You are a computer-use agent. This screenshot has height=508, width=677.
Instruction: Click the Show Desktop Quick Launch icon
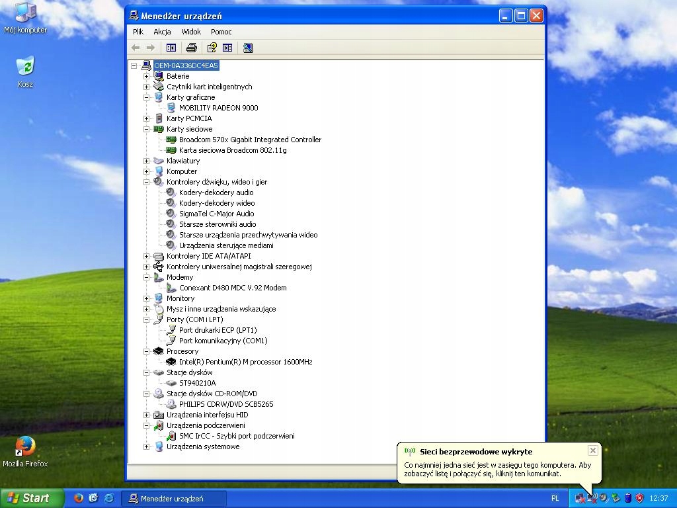pos(94,498)
